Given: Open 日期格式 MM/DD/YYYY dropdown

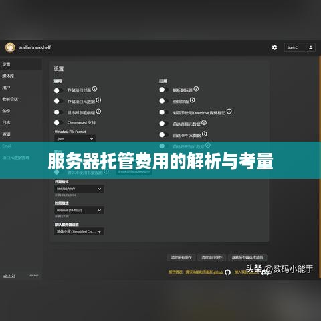Looking at the screenshot, I should point(79,189).
